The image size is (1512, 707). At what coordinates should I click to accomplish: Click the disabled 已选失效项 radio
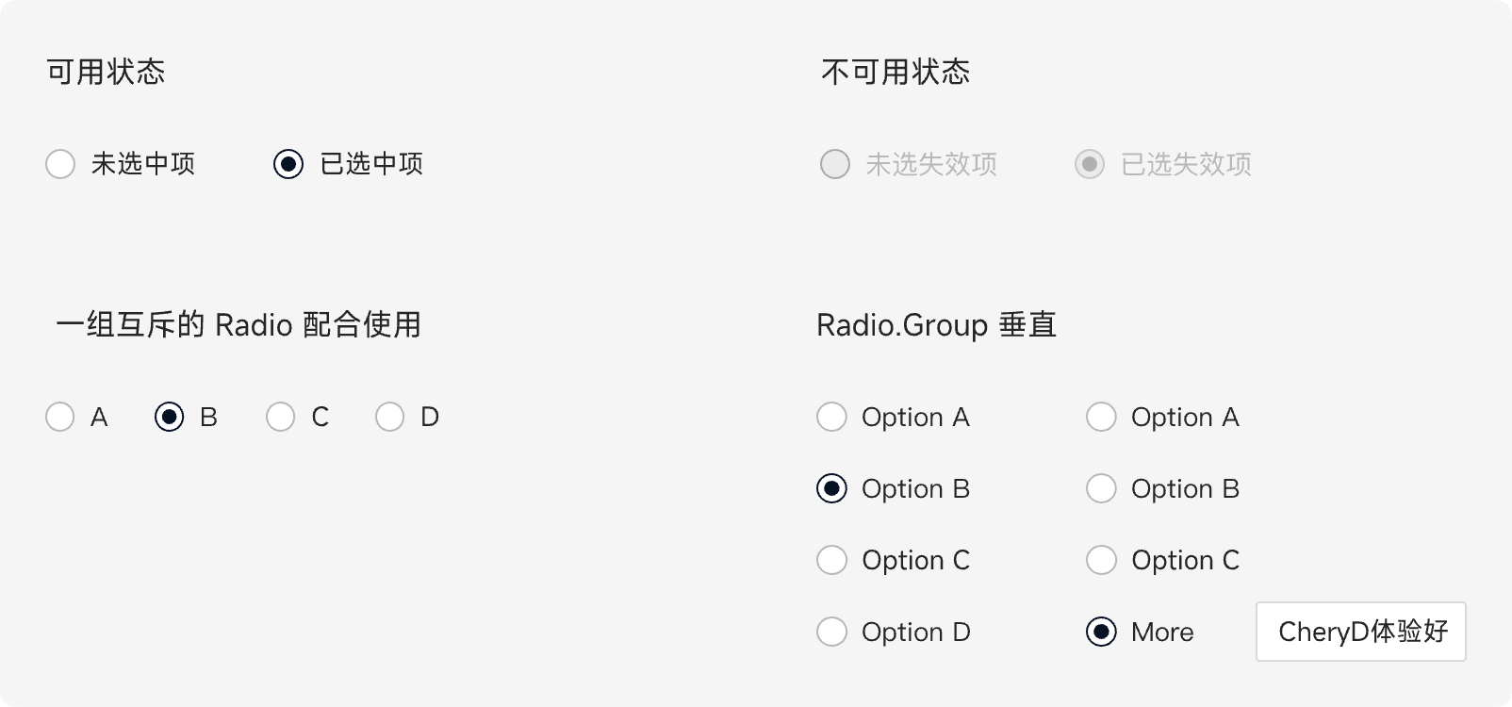point(1090,164)
